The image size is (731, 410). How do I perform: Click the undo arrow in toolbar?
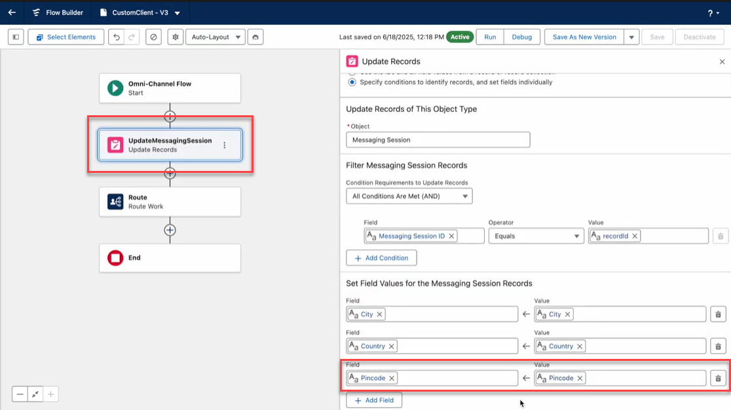point(117,37)
